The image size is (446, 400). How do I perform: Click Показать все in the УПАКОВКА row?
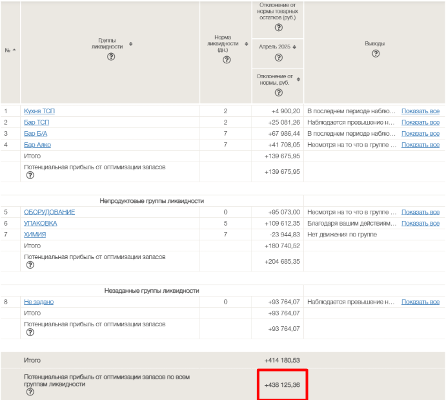click(420, 223)
